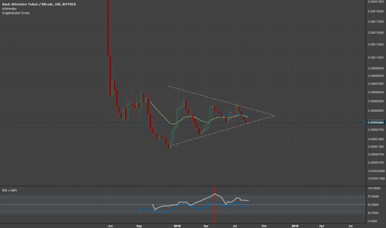Click the 25.0000 RSI scale label
The width and height of the screenshot is (386, 228).
(x=374, y=213)
